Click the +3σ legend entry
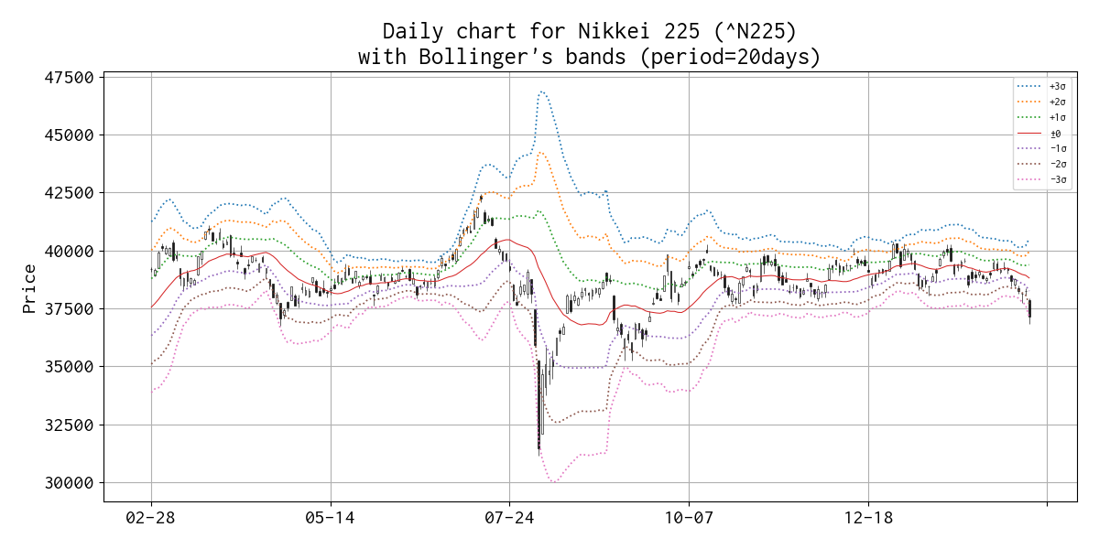 (1041, 86)
